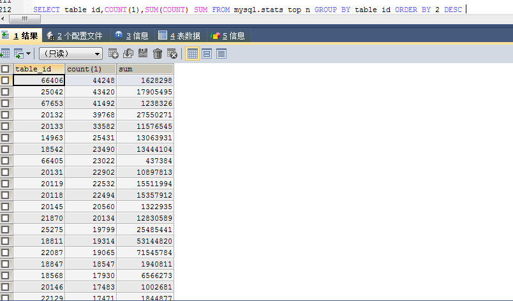Open the 3 信息 tab
The image size is (513, 301).
coord(131,36)
